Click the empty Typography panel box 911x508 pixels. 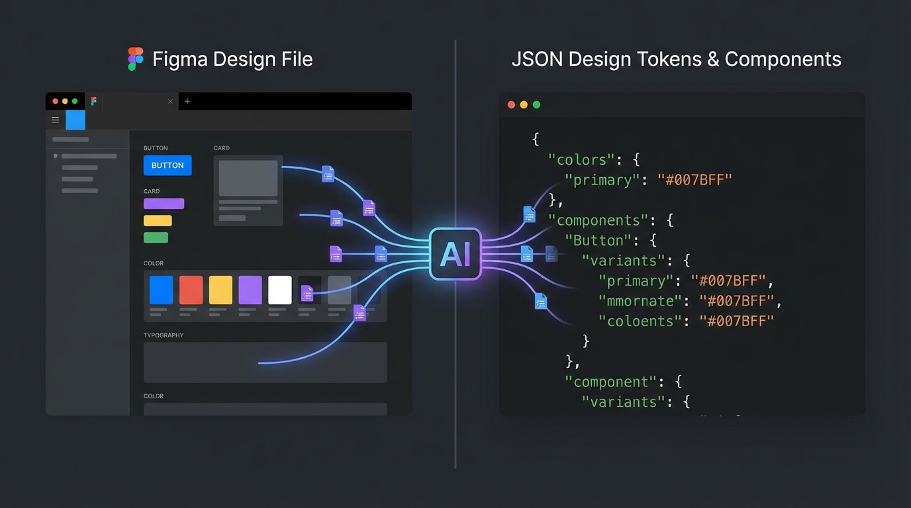(x=265, y=362)
